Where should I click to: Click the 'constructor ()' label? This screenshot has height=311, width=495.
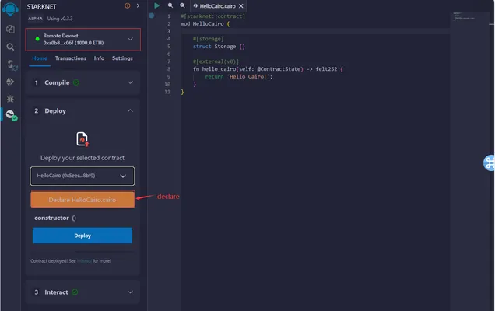coord(55,218)
